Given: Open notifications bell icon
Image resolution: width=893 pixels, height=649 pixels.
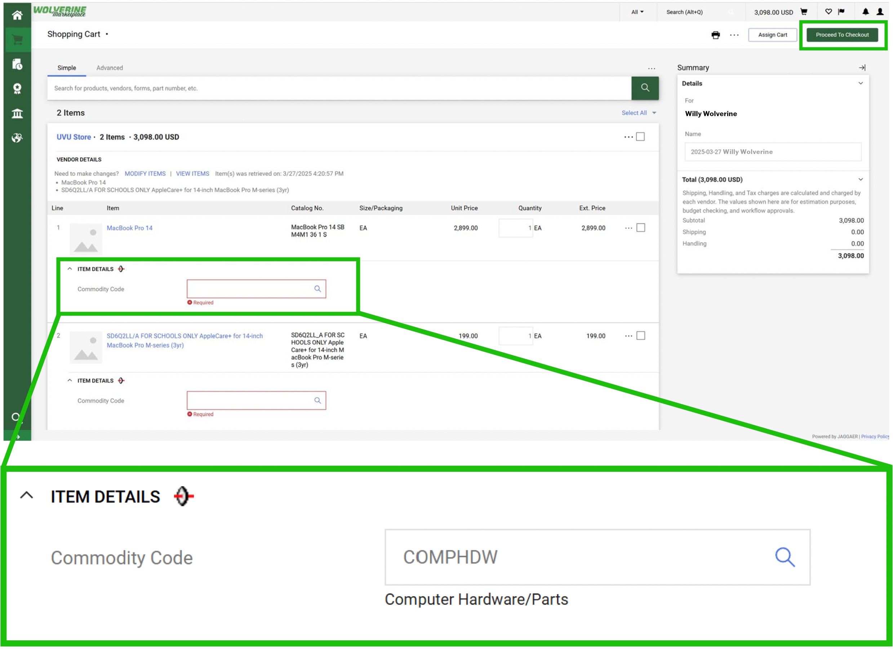Looking at the screenshot, I should tap(866, 12).
